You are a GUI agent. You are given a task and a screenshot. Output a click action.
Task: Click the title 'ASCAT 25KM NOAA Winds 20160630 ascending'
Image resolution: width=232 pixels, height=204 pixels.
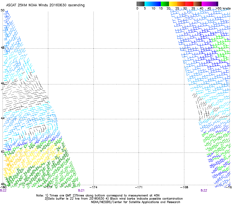point(45,5)
